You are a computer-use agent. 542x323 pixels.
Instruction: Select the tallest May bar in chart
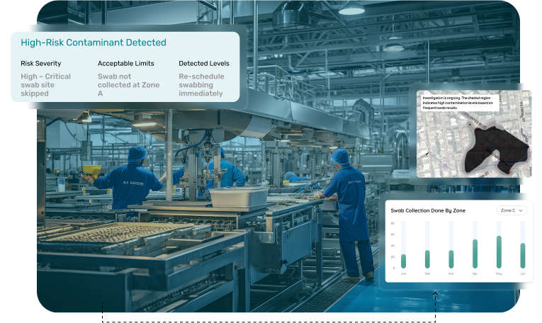(499, 251)
